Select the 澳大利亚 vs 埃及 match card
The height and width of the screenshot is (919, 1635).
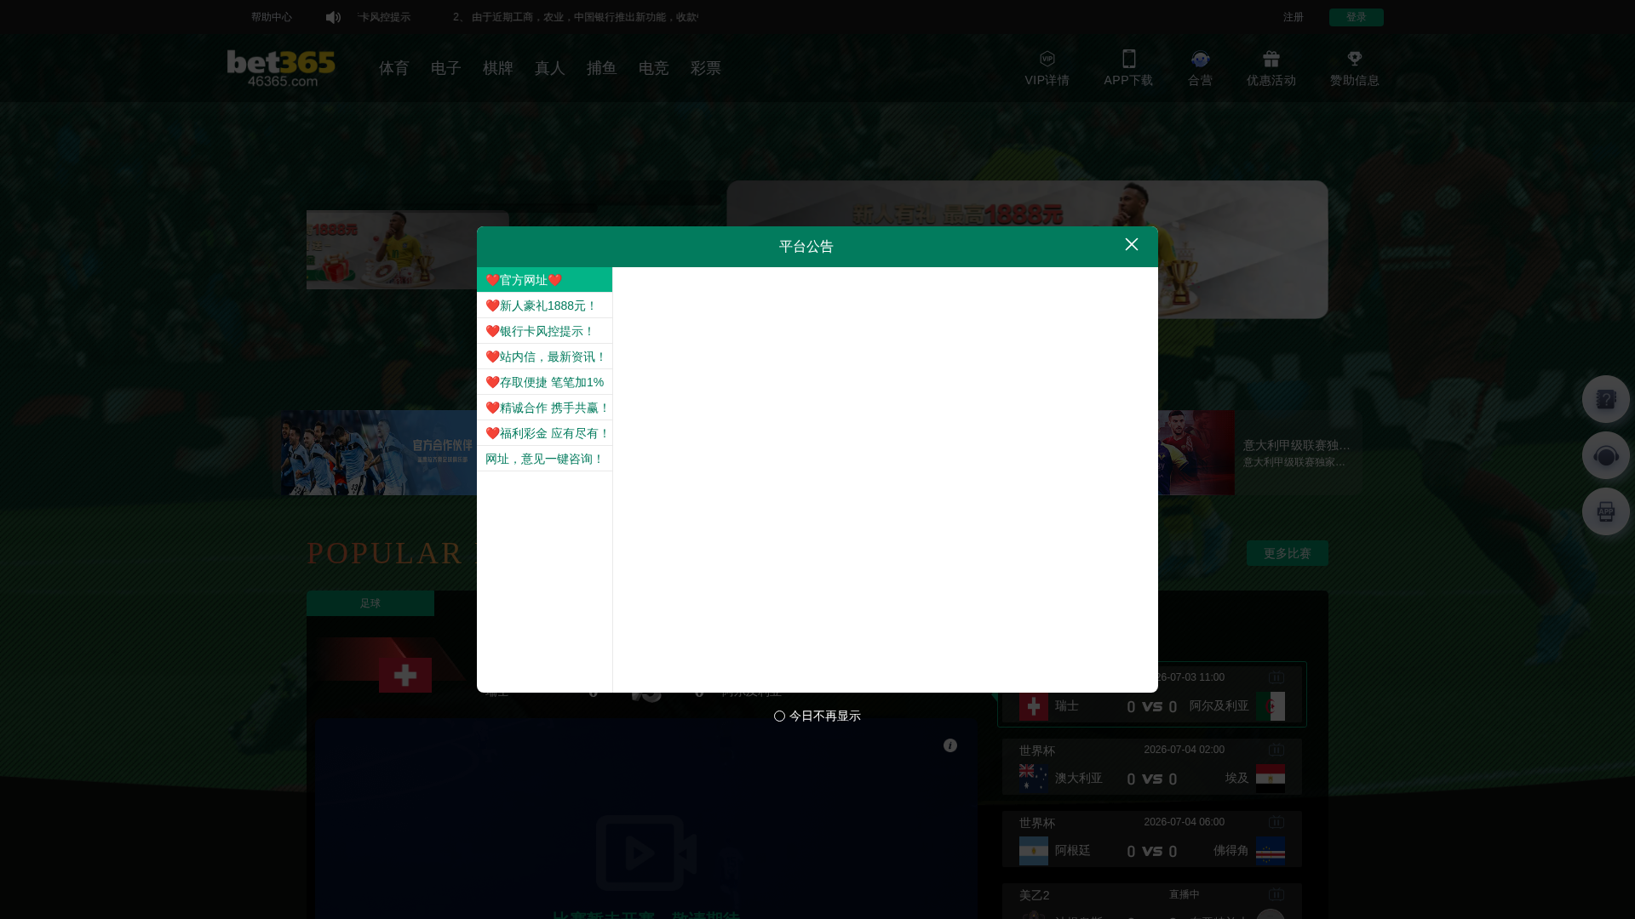1151,767
